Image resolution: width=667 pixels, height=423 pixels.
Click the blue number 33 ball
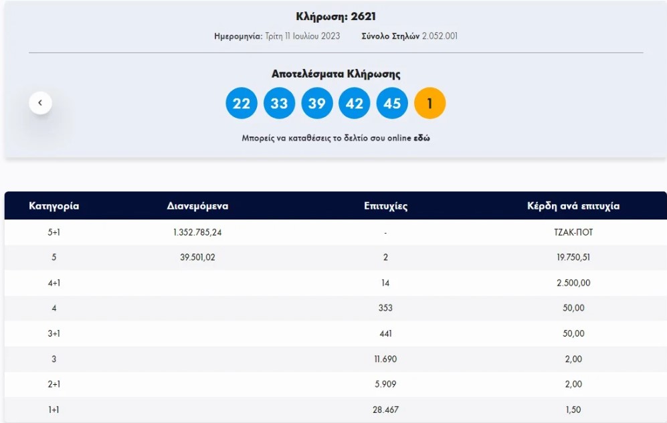(279, 104)
